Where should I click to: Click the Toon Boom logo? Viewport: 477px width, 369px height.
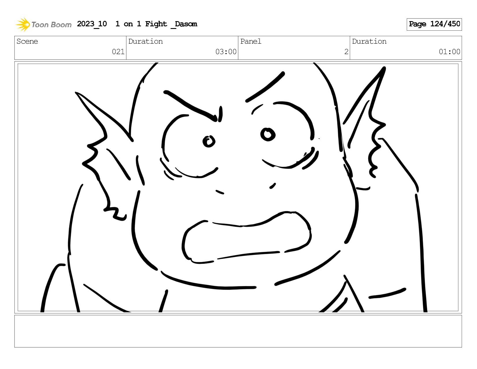(x=43, y=24)
